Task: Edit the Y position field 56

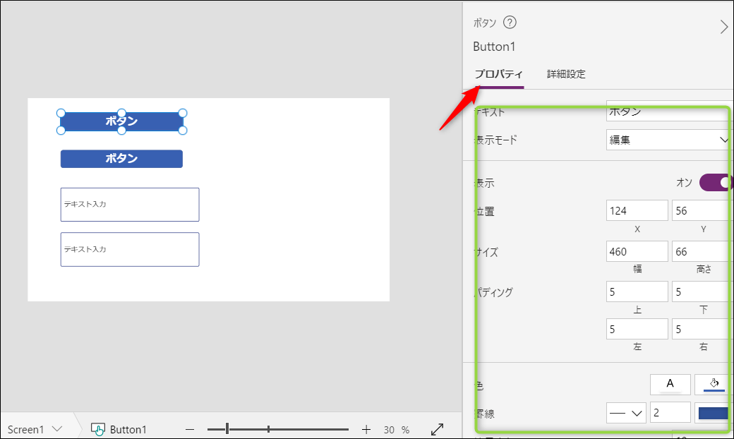Action: click(x=702, y=210)
